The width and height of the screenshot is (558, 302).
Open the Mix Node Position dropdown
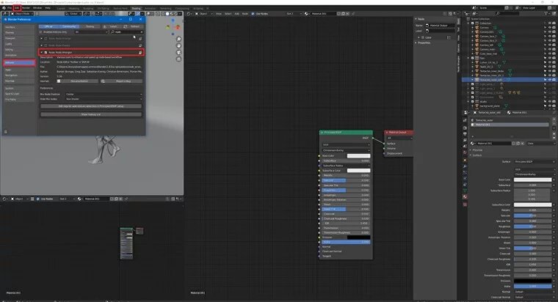click(x=104, y=94)
